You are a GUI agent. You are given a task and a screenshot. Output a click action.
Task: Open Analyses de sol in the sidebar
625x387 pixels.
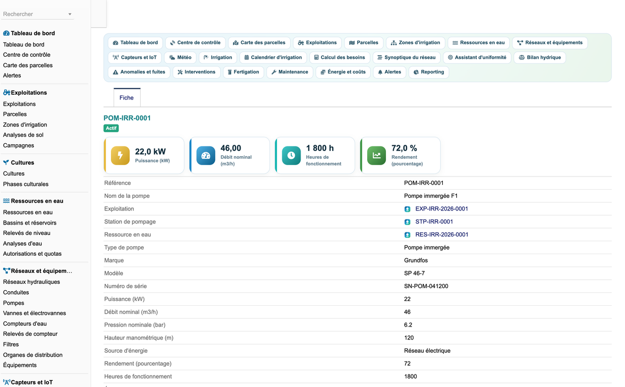23,135
